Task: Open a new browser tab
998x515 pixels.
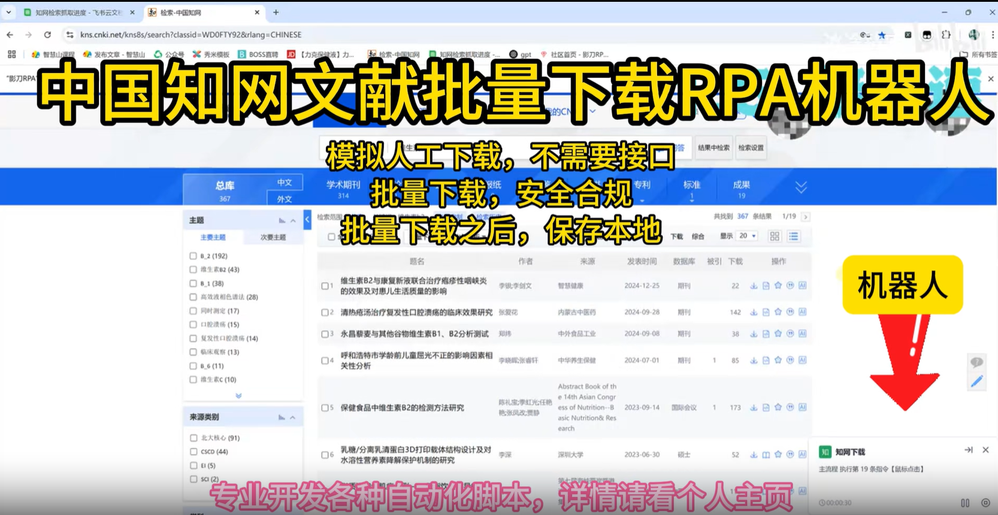Action: [x=276, y=12]
